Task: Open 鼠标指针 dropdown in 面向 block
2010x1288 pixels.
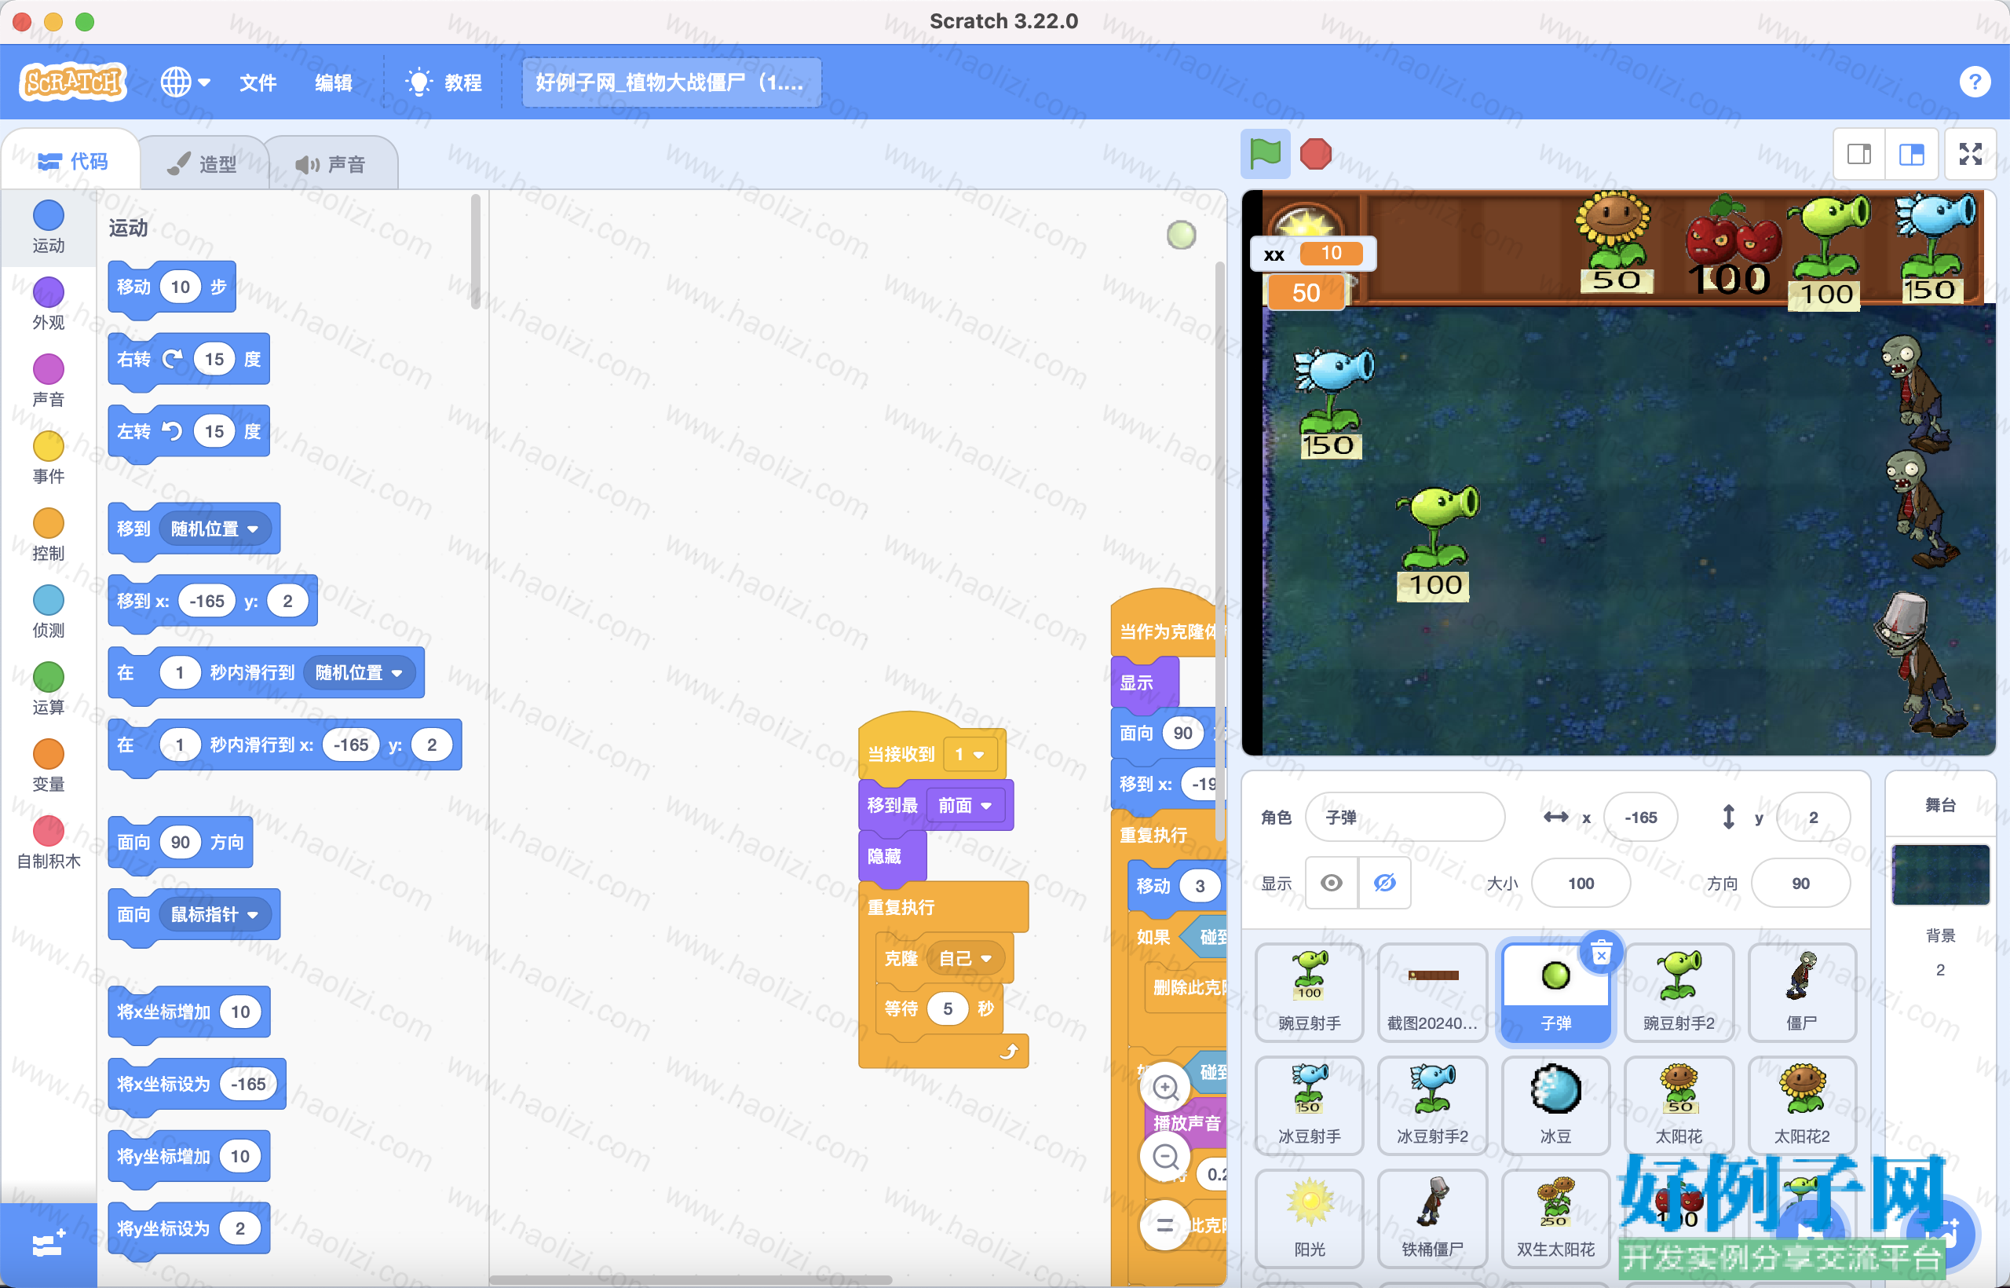Action: 214,914
